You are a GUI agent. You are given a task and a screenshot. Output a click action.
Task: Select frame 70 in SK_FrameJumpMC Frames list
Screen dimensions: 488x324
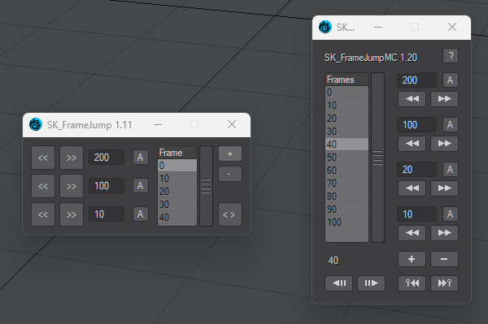tap(346, 184)
